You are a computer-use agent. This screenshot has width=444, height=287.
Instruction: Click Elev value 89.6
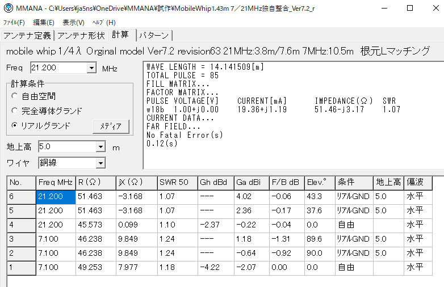tap(320, 239)
